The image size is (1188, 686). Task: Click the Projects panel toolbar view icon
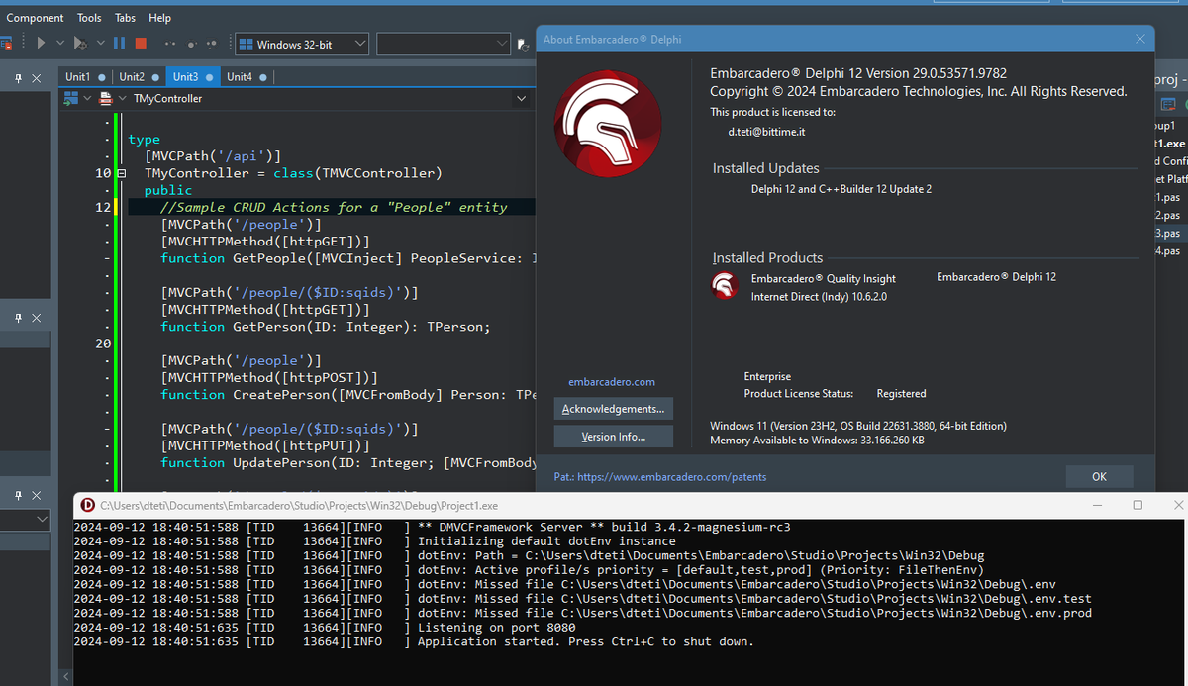coord(1168,103)
